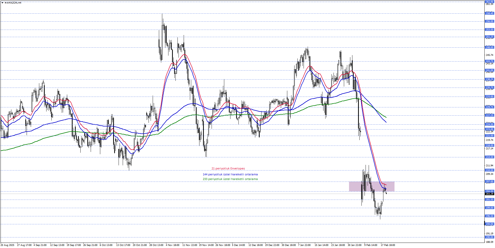Image resolution: width=495 pixels, height=248 pixels.
Task: Click the '7 Jan 22:00' time axis label
Action: pos(304,245)
